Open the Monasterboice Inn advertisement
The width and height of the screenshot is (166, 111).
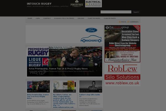point(122,55)
